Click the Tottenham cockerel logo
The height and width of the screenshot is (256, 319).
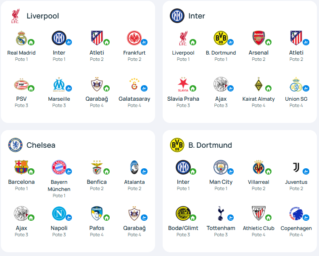tap(221, 213)
